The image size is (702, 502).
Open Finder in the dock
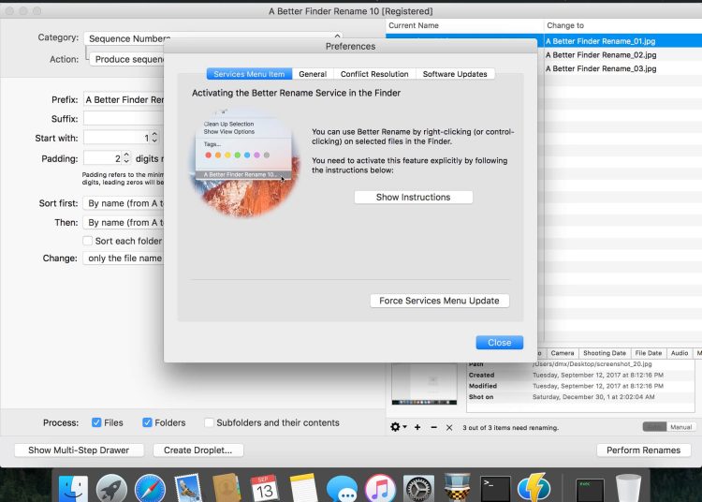click(x=73, y=488)
